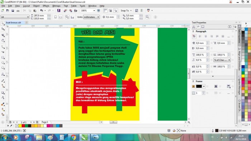The width and height of the screenshot is (251, 141).
Task: Switch page to Landscape orientation
Action: (61, 17)
